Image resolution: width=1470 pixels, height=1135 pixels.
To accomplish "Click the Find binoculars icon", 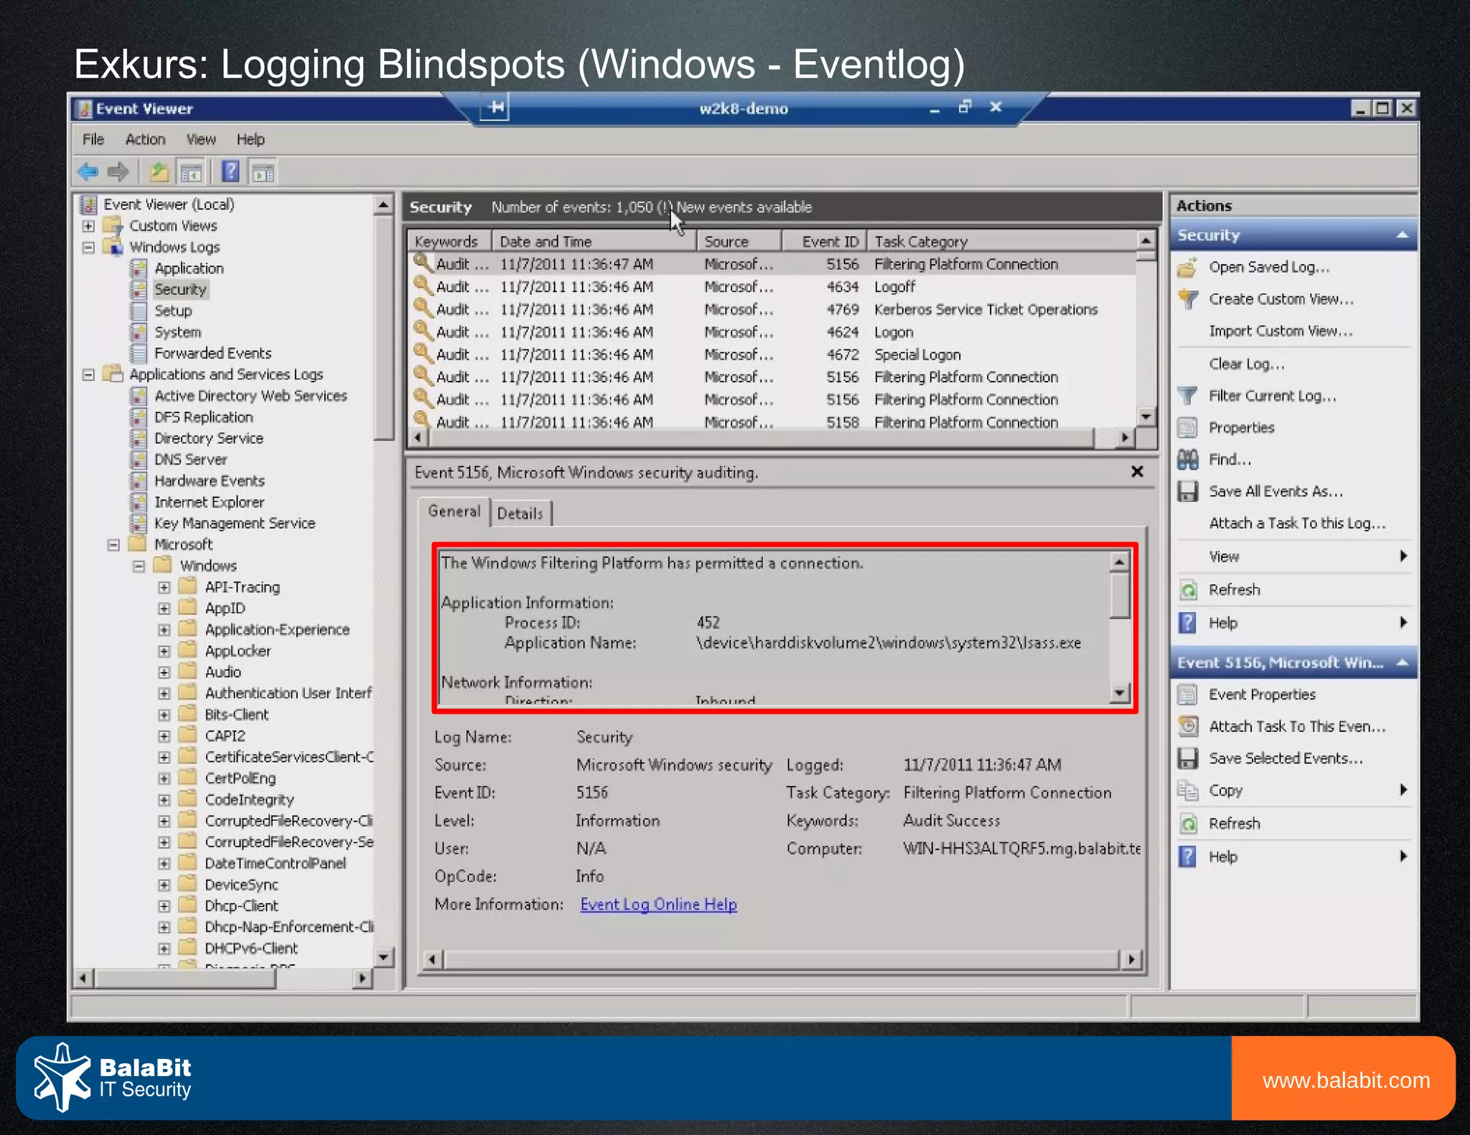I will 1187,459.
